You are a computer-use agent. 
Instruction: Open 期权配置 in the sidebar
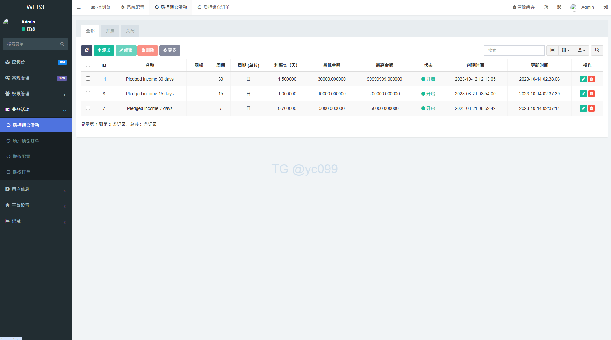pos(22,156)
